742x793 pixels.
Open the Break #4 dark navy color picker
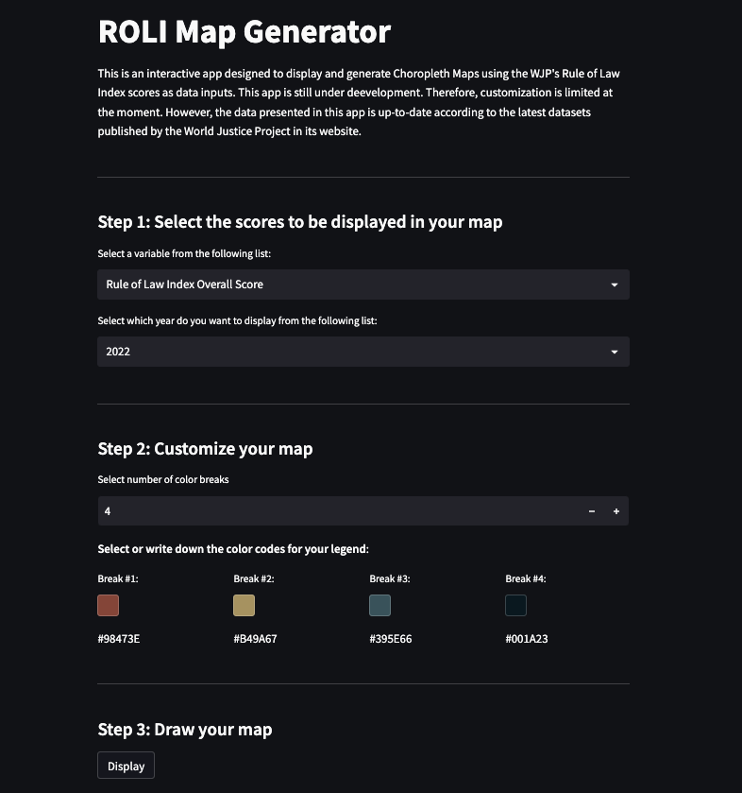point(515,605)
